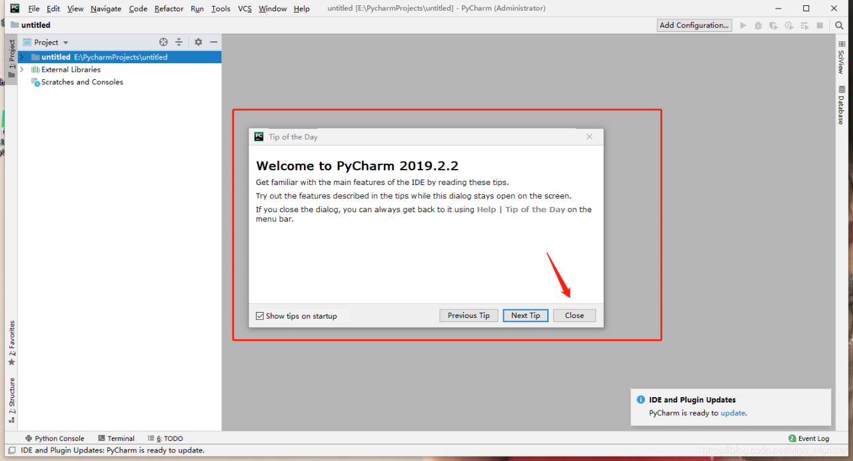Click the Run triangle icon in the toolbar
This screenshot has width=853, height=461.
743,25
